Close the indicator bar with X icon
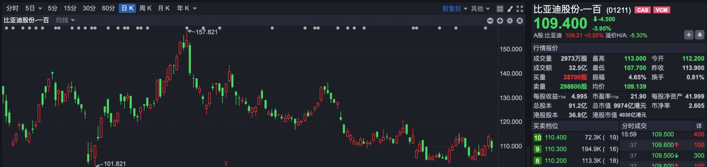The width and height of the screenshot is (707, 167). coord(520,21)
